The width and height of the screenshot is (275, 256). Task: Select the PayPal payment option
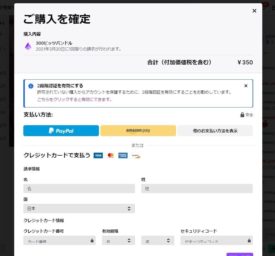pos(61,131)
